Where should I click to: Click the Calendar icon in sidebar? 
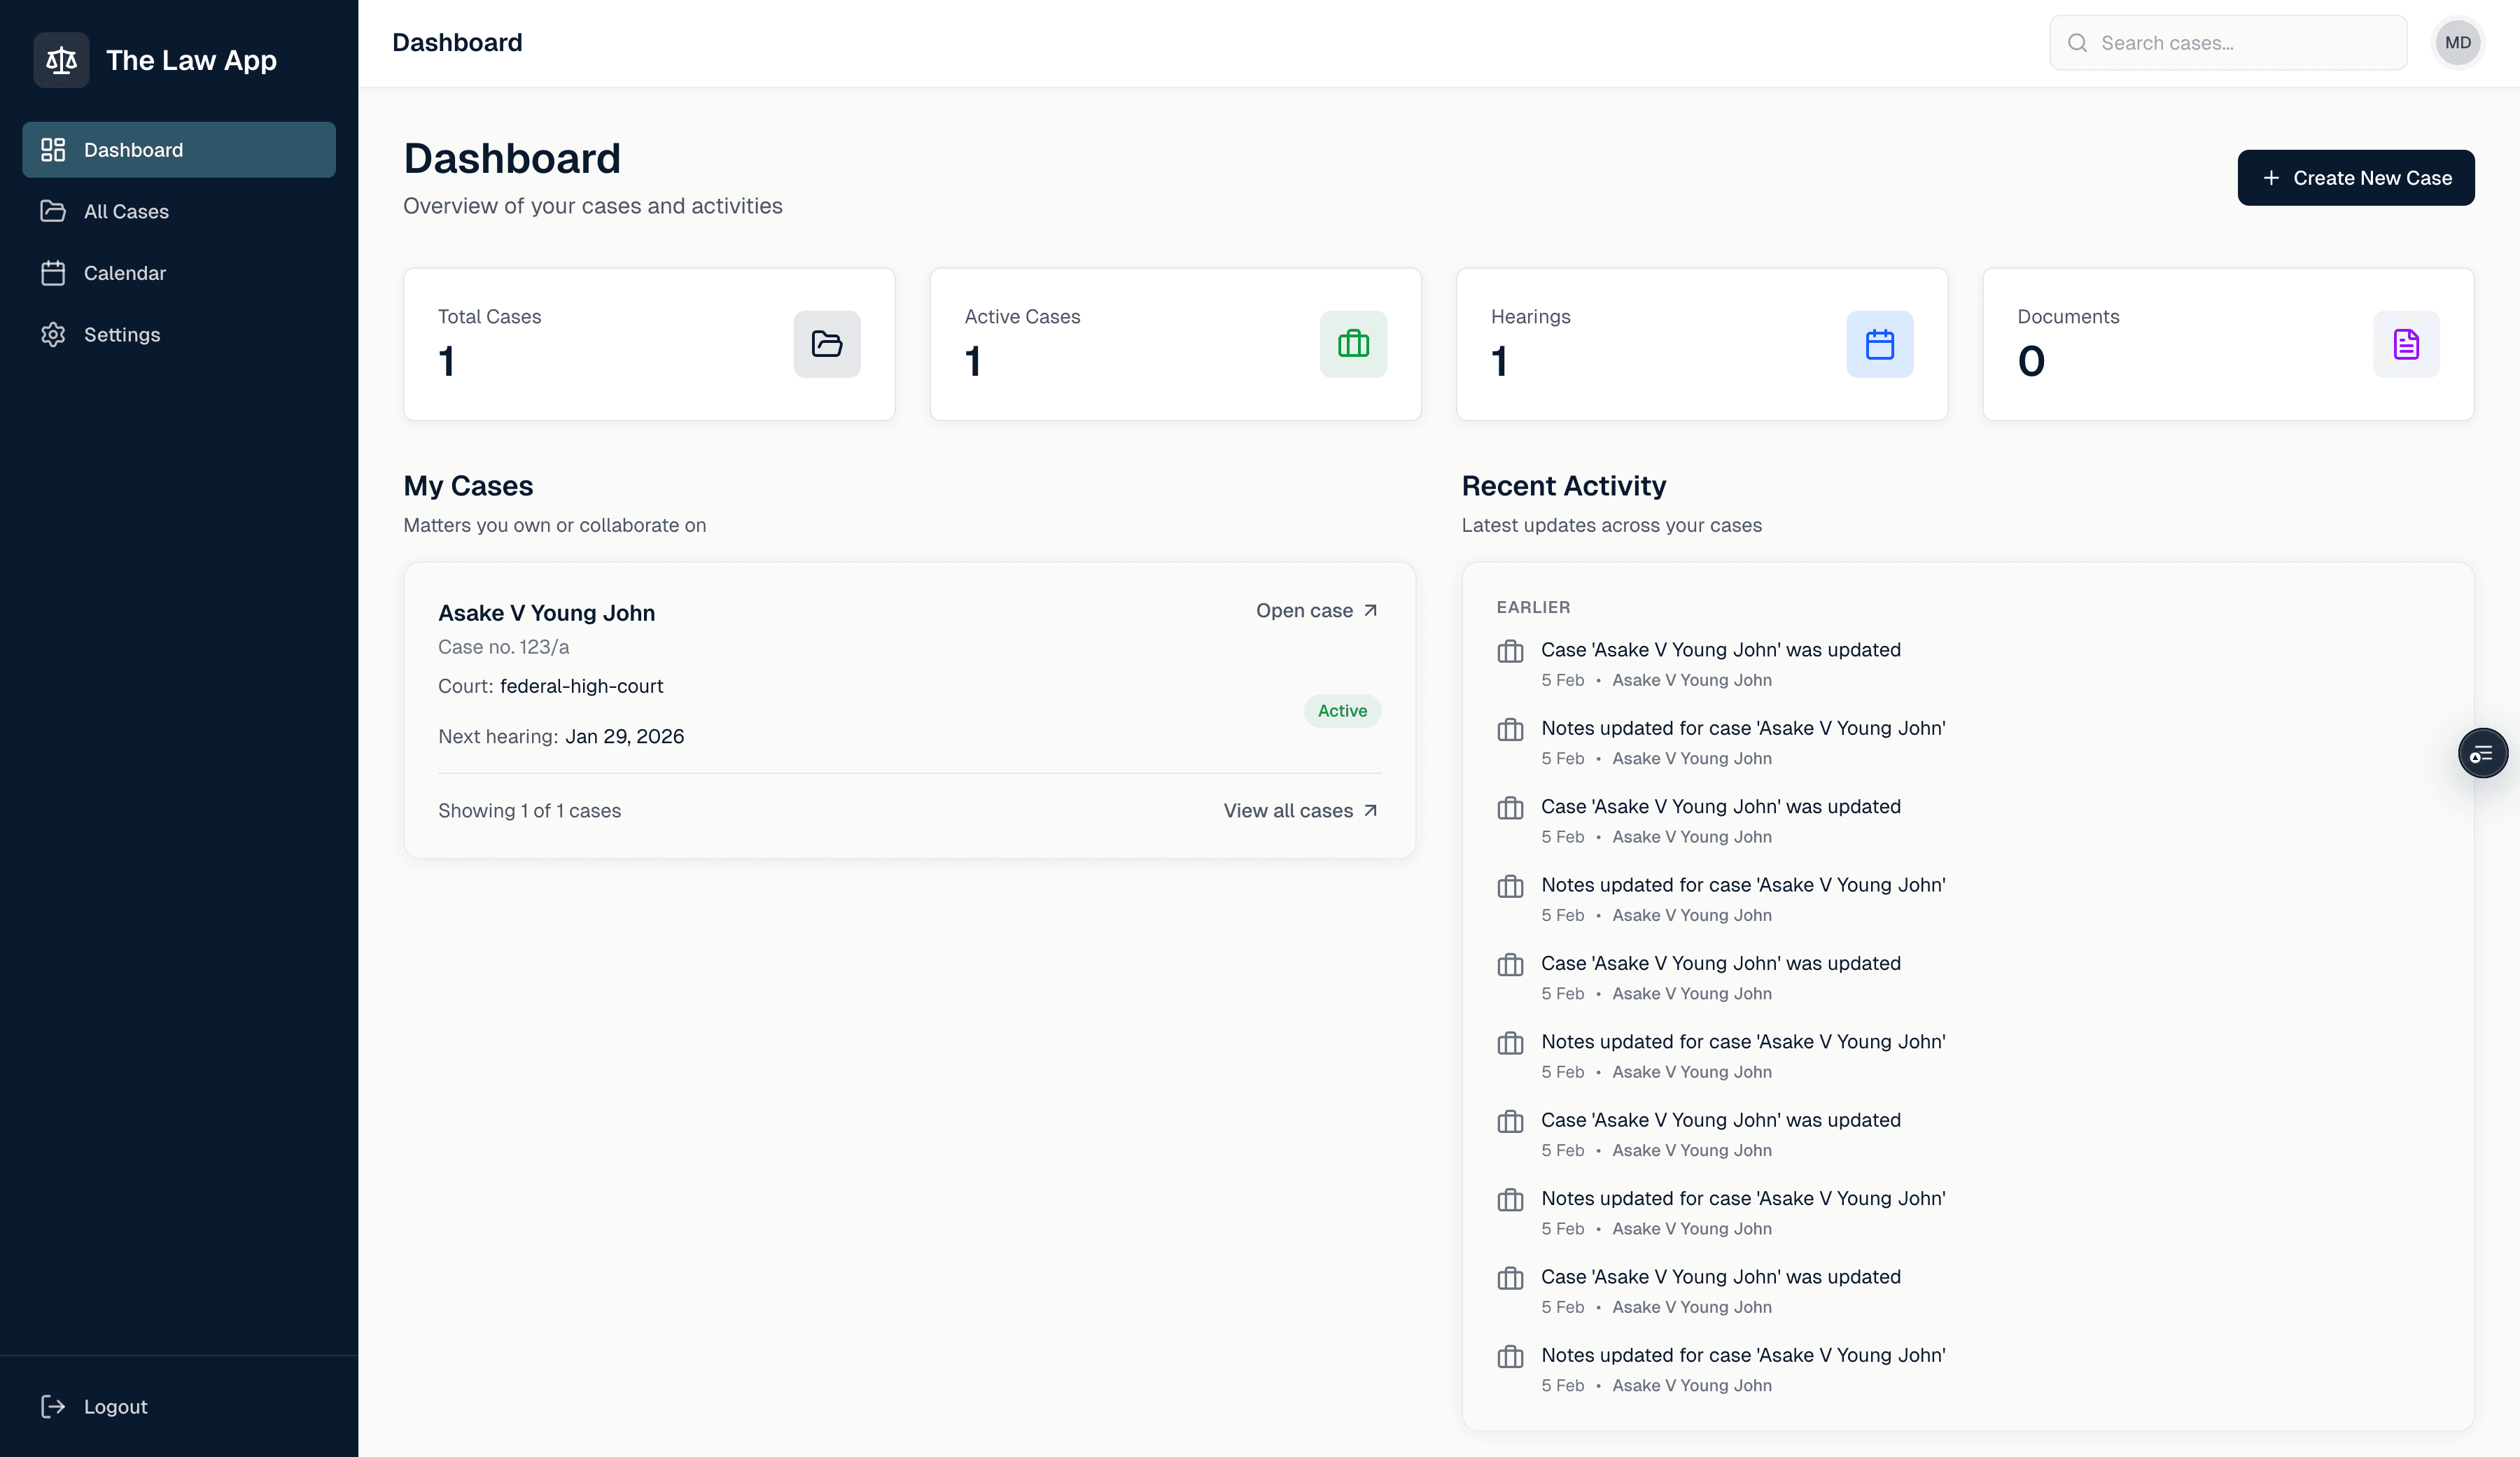tap(54, 272)
